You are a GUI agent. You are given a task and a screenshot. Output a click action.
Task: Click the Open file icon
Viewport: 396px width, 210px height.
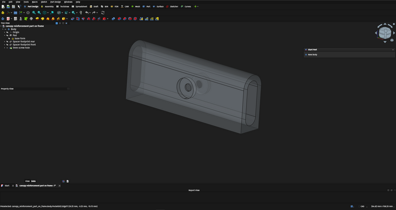pos(8,6)
